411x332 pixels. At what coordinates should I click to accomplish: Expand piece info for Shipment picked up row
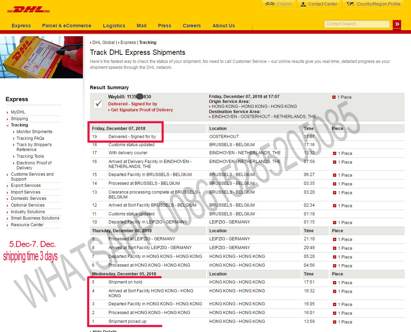click(334, 322)
